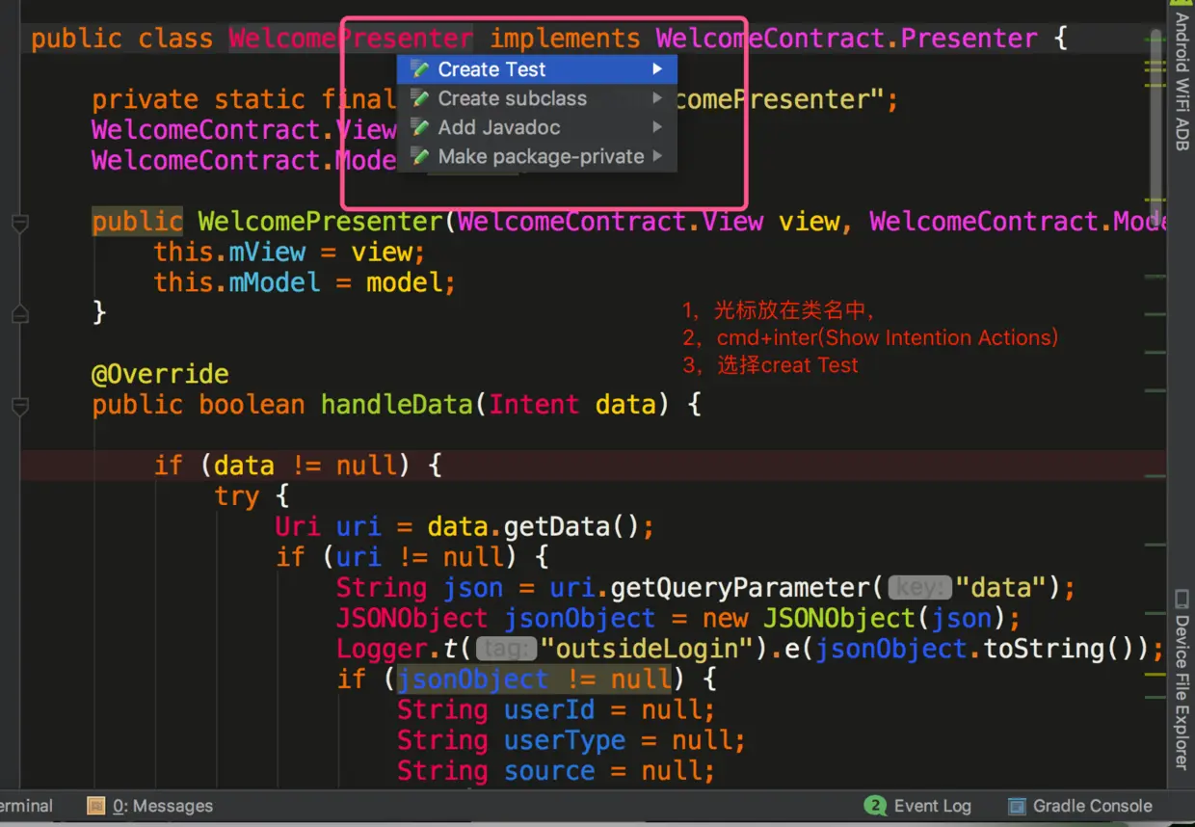1195x827 pixels.
Task: Click jsonObject.toString() in the Logger line
Action: click(975, 649)
